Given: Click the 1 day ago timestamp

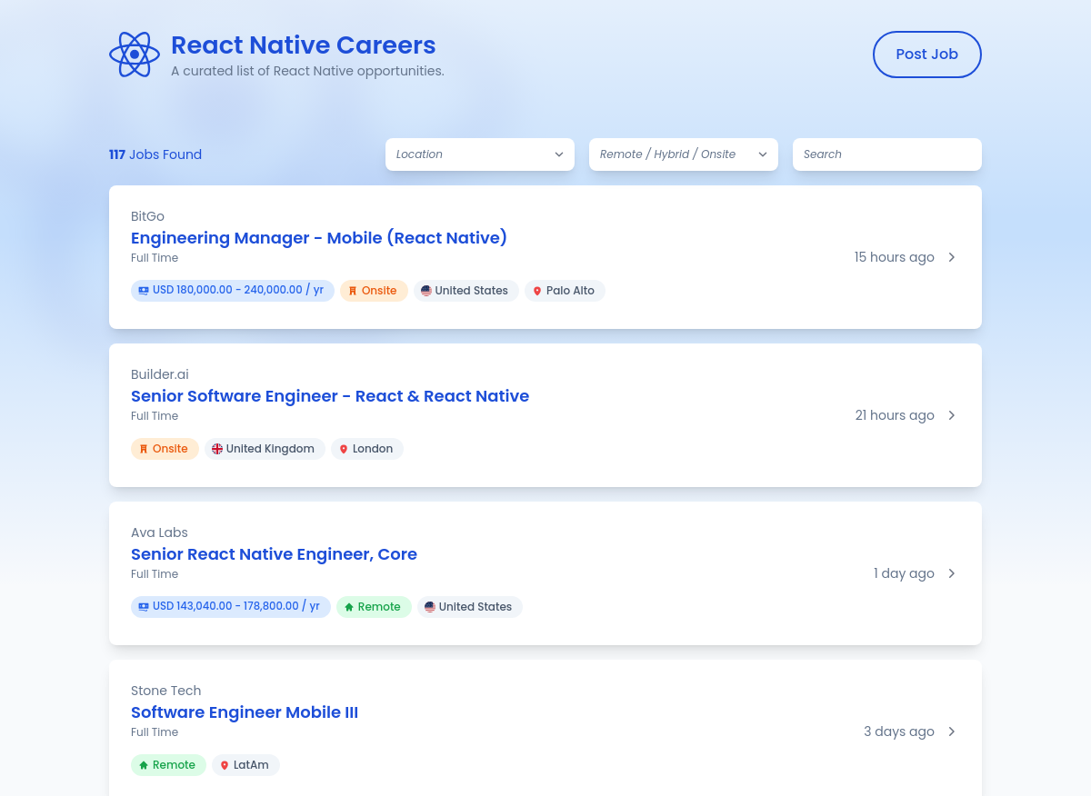Looking at the screenshot, I should [x=904, y=573].
